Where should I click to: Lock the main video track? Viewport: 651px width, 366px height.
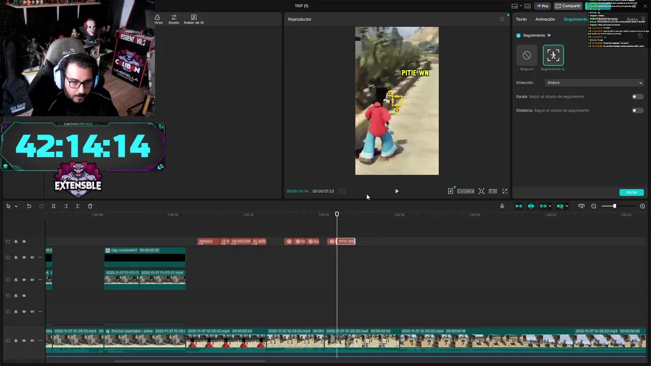tap(16, 341)
